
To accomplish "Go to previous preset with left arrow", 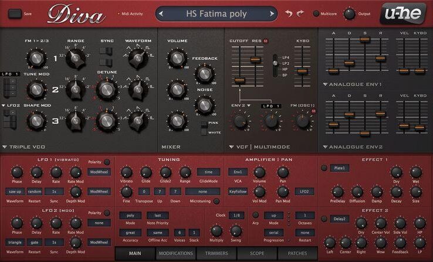I will (161, 14).
